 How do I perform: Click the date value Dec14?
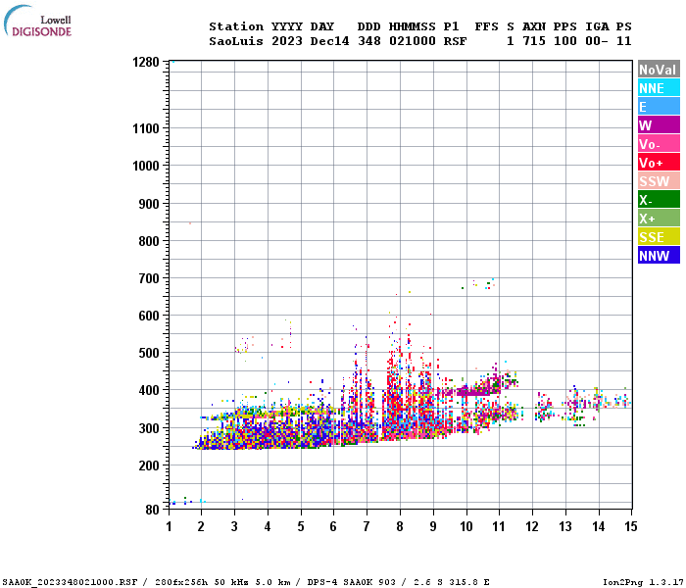pos(329,41)
